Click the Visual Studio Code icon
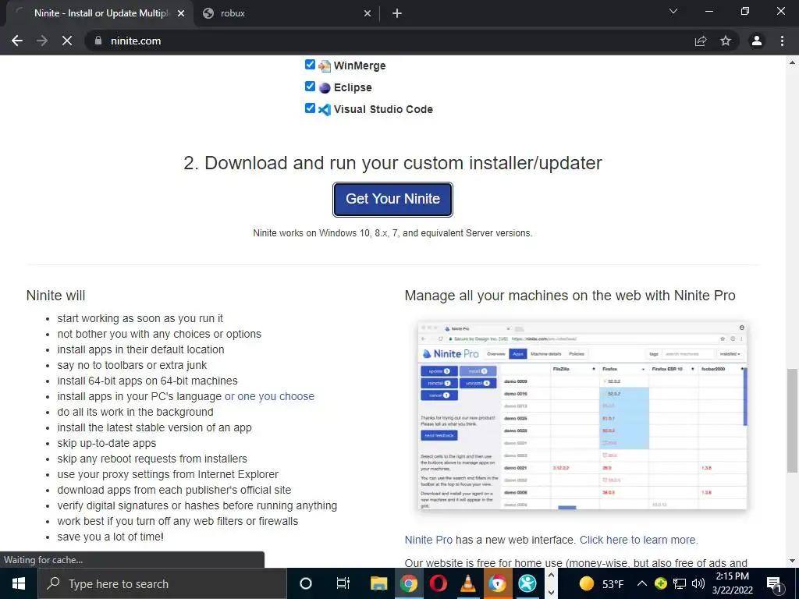 [325, 109]
